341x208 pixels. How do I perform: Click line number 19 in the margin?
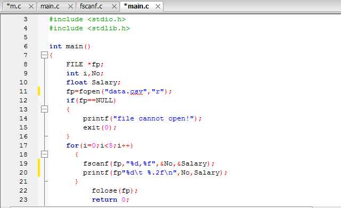(x=23, y=163)
